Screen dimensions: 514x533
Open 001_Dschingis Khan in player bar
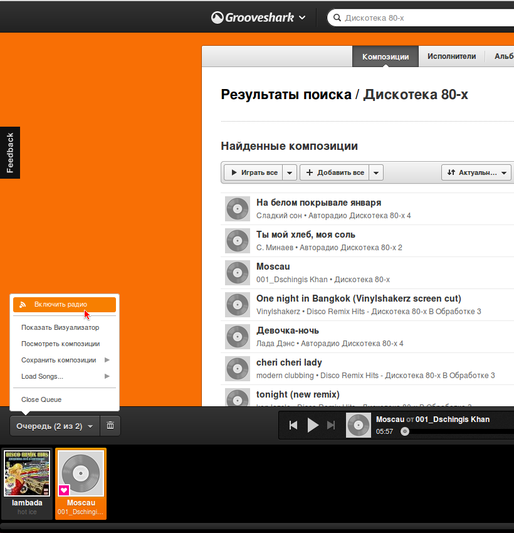click(x=453, y=420)
